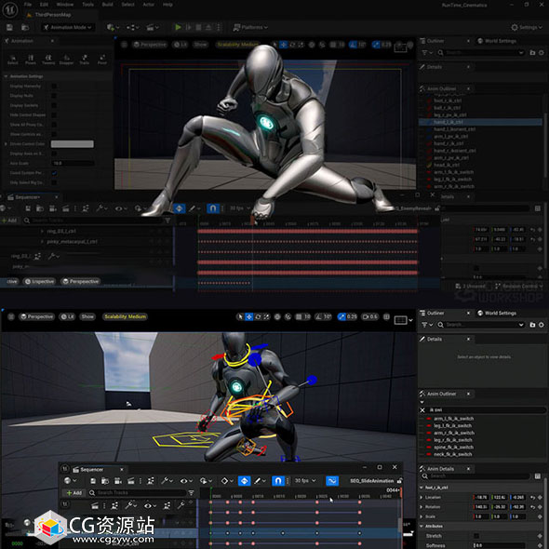
Task: Pick the Pivot tool
Action: pyautogui.click(x=101, y=60)
